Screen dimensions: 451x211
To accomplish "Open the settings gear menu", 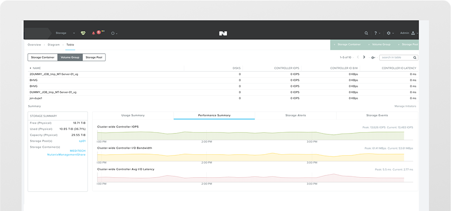I will [x=390, y=33].
